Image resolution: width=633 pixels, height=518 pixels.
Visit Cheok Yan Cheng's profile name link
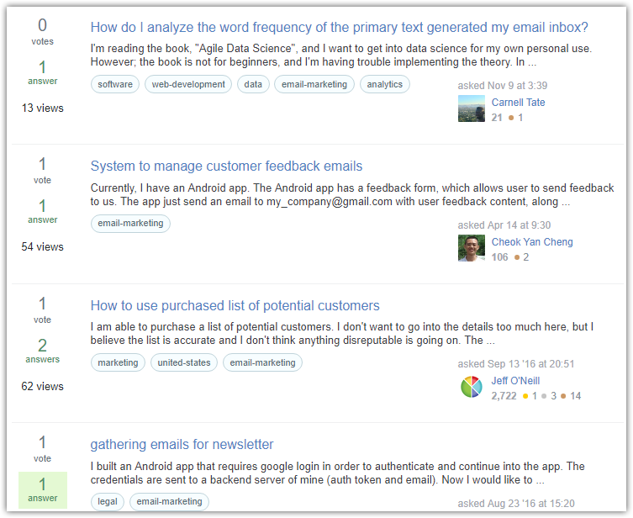pyautogui.click(x=532, y=242)
